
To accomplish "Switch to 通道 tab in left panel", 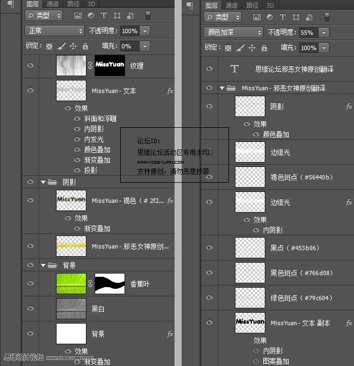I will pyautogui.click(x=53, y=4).
